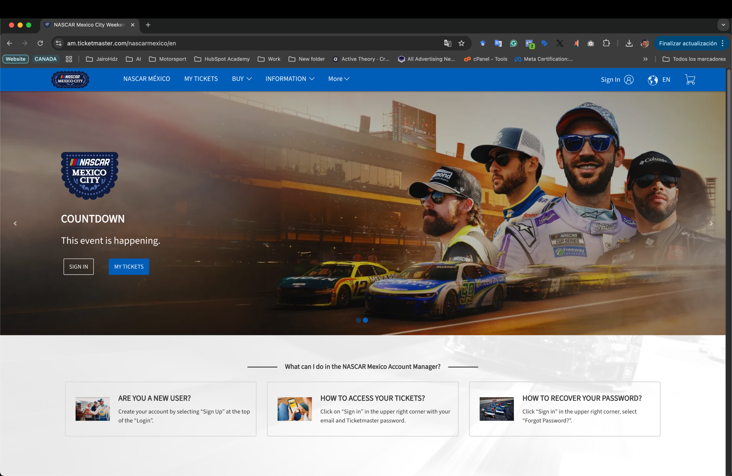Bookmark page with the star icon

tap(461, 43)
